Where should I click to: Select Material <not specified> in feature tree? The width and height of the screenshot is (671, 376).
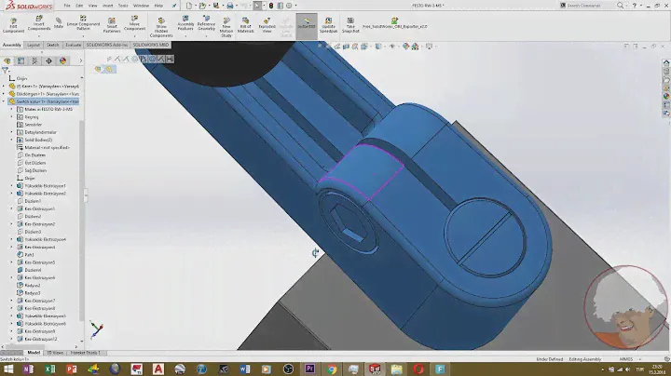point(47,148)
